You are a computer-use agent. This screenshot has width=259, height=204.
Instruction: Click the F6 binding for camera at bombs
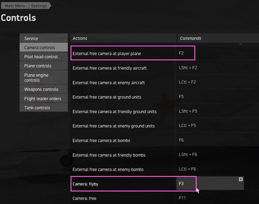(x=181, y=140)
